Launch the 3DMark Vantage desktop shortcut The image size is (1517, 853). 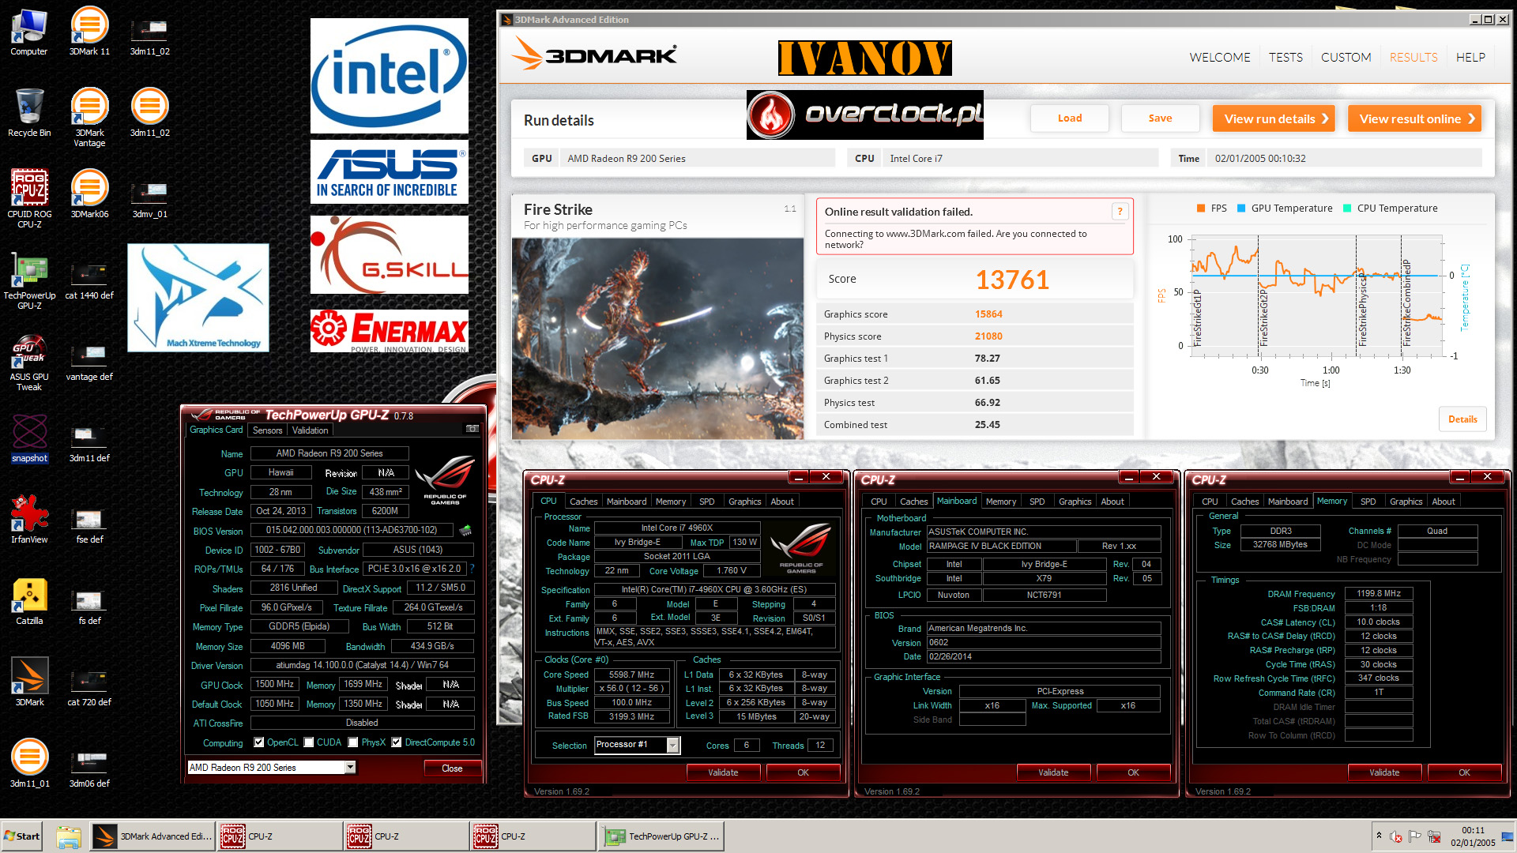pyautogui.click(x=89, y=117)
